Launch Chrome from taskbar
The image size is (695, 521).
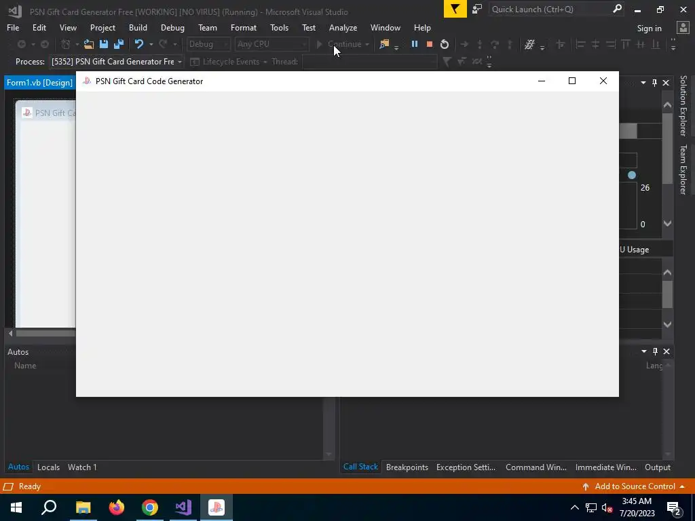150,507
